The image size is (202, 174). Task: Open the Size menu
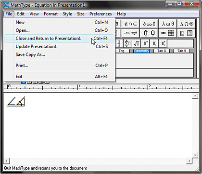click(81, 14)
